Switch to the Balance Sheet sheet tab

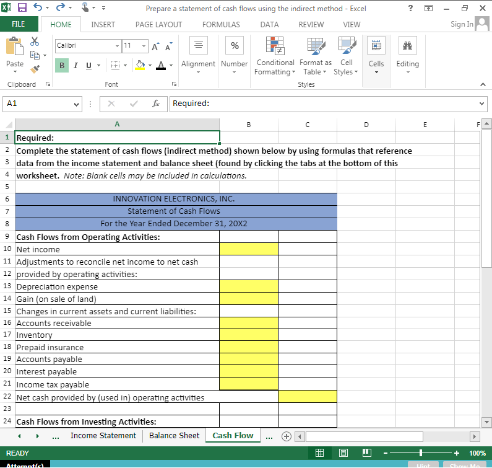[x=175, y=436]
